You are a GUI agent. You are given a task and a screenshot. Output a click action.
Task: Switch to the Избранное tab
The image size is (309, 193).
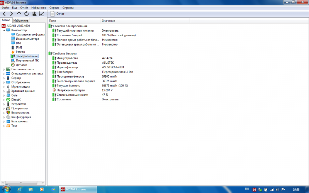pos(21,20)
